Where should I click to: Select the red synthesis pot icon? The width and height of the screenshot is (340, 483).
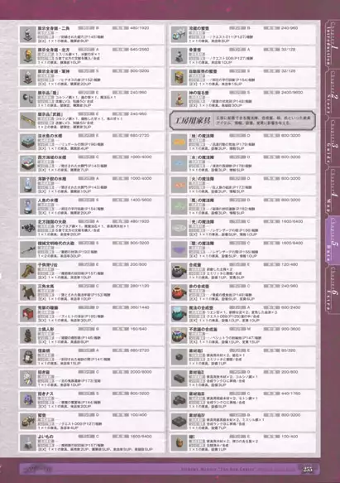(x=179, y=292)
